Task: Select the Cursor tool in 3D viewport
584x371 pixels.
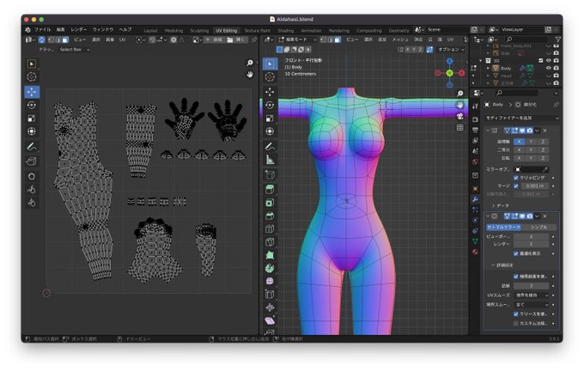Action: [x=270, y=77]
